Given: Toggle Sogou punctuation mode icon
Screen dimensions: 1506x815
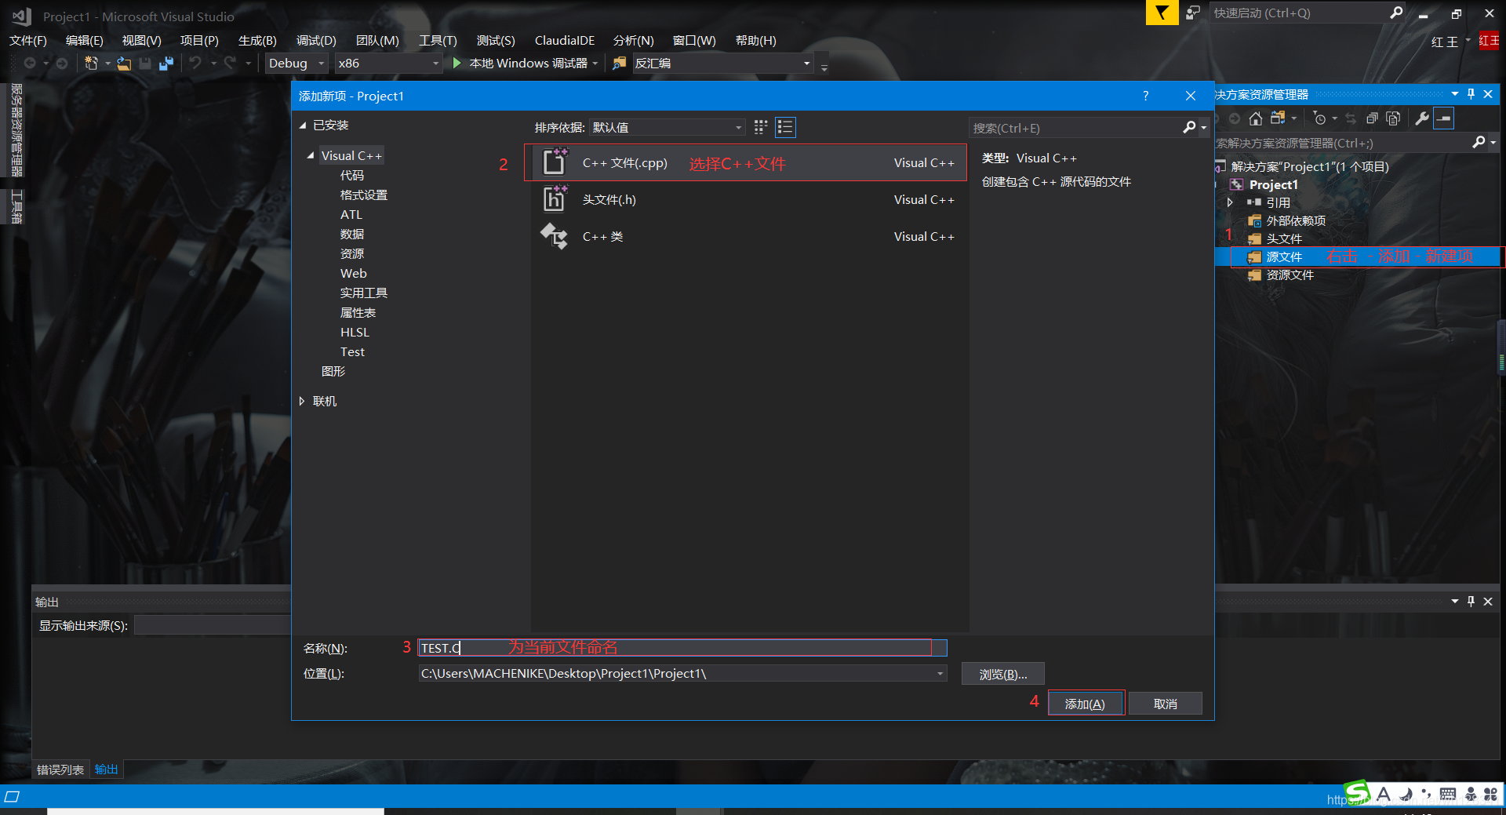Looking at the screenshot, I should tap(1426, 795).
